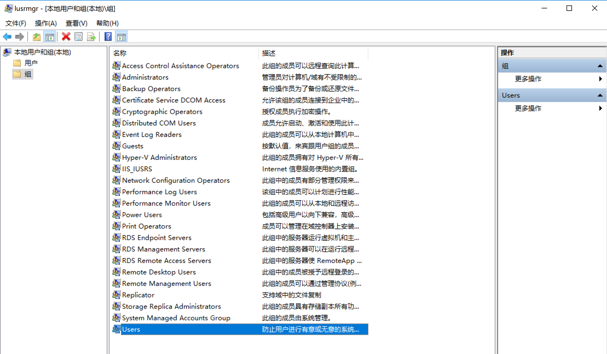Click 更多操作 under the 组 section
Image resolution: width=607 pixels, height=354 pixels.
point(528,79)
